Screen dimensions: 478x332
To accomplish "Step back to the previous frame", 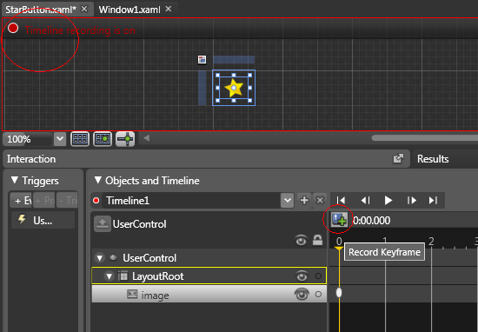I will click(x=365, y=200).
